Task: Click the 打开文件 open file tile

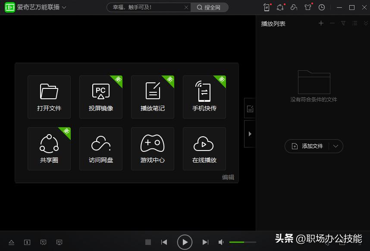Action: click(49, 97)
